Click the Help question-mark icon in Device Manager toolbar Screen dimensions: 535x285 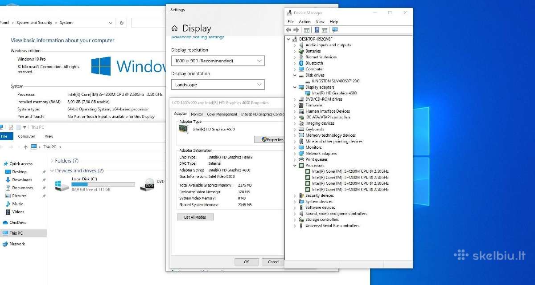317,30
